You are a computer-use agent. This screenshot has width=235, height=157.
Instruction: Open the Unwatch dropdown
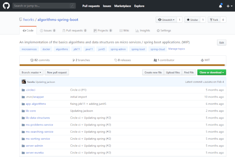[x=166, y=20]
